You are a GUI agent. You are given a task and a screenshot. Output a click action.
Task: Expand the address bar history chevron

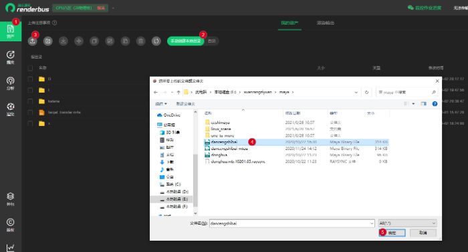[x=356, y=92]
